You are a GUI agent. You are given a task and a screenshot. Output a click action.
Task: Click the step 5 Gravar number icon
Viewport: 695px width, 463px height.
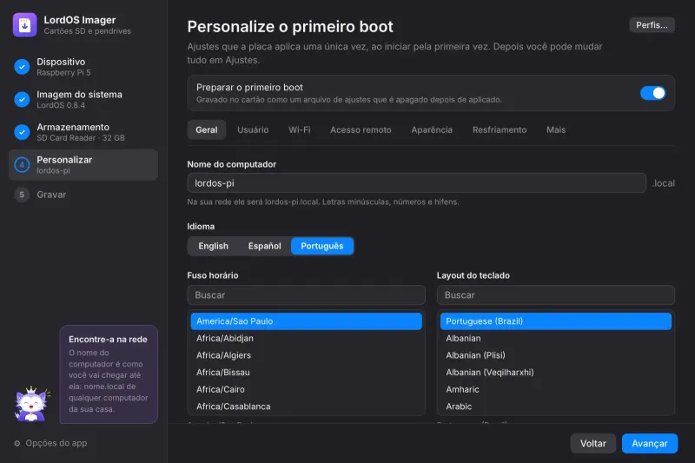tap(22, 195)
